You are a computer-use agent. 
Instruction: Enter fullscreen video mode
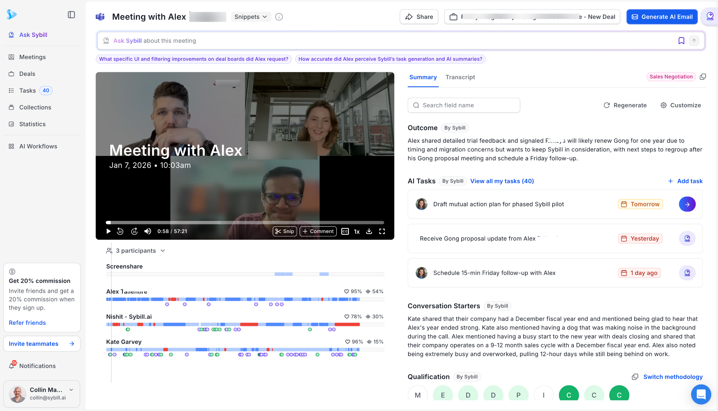coord(382,231)
